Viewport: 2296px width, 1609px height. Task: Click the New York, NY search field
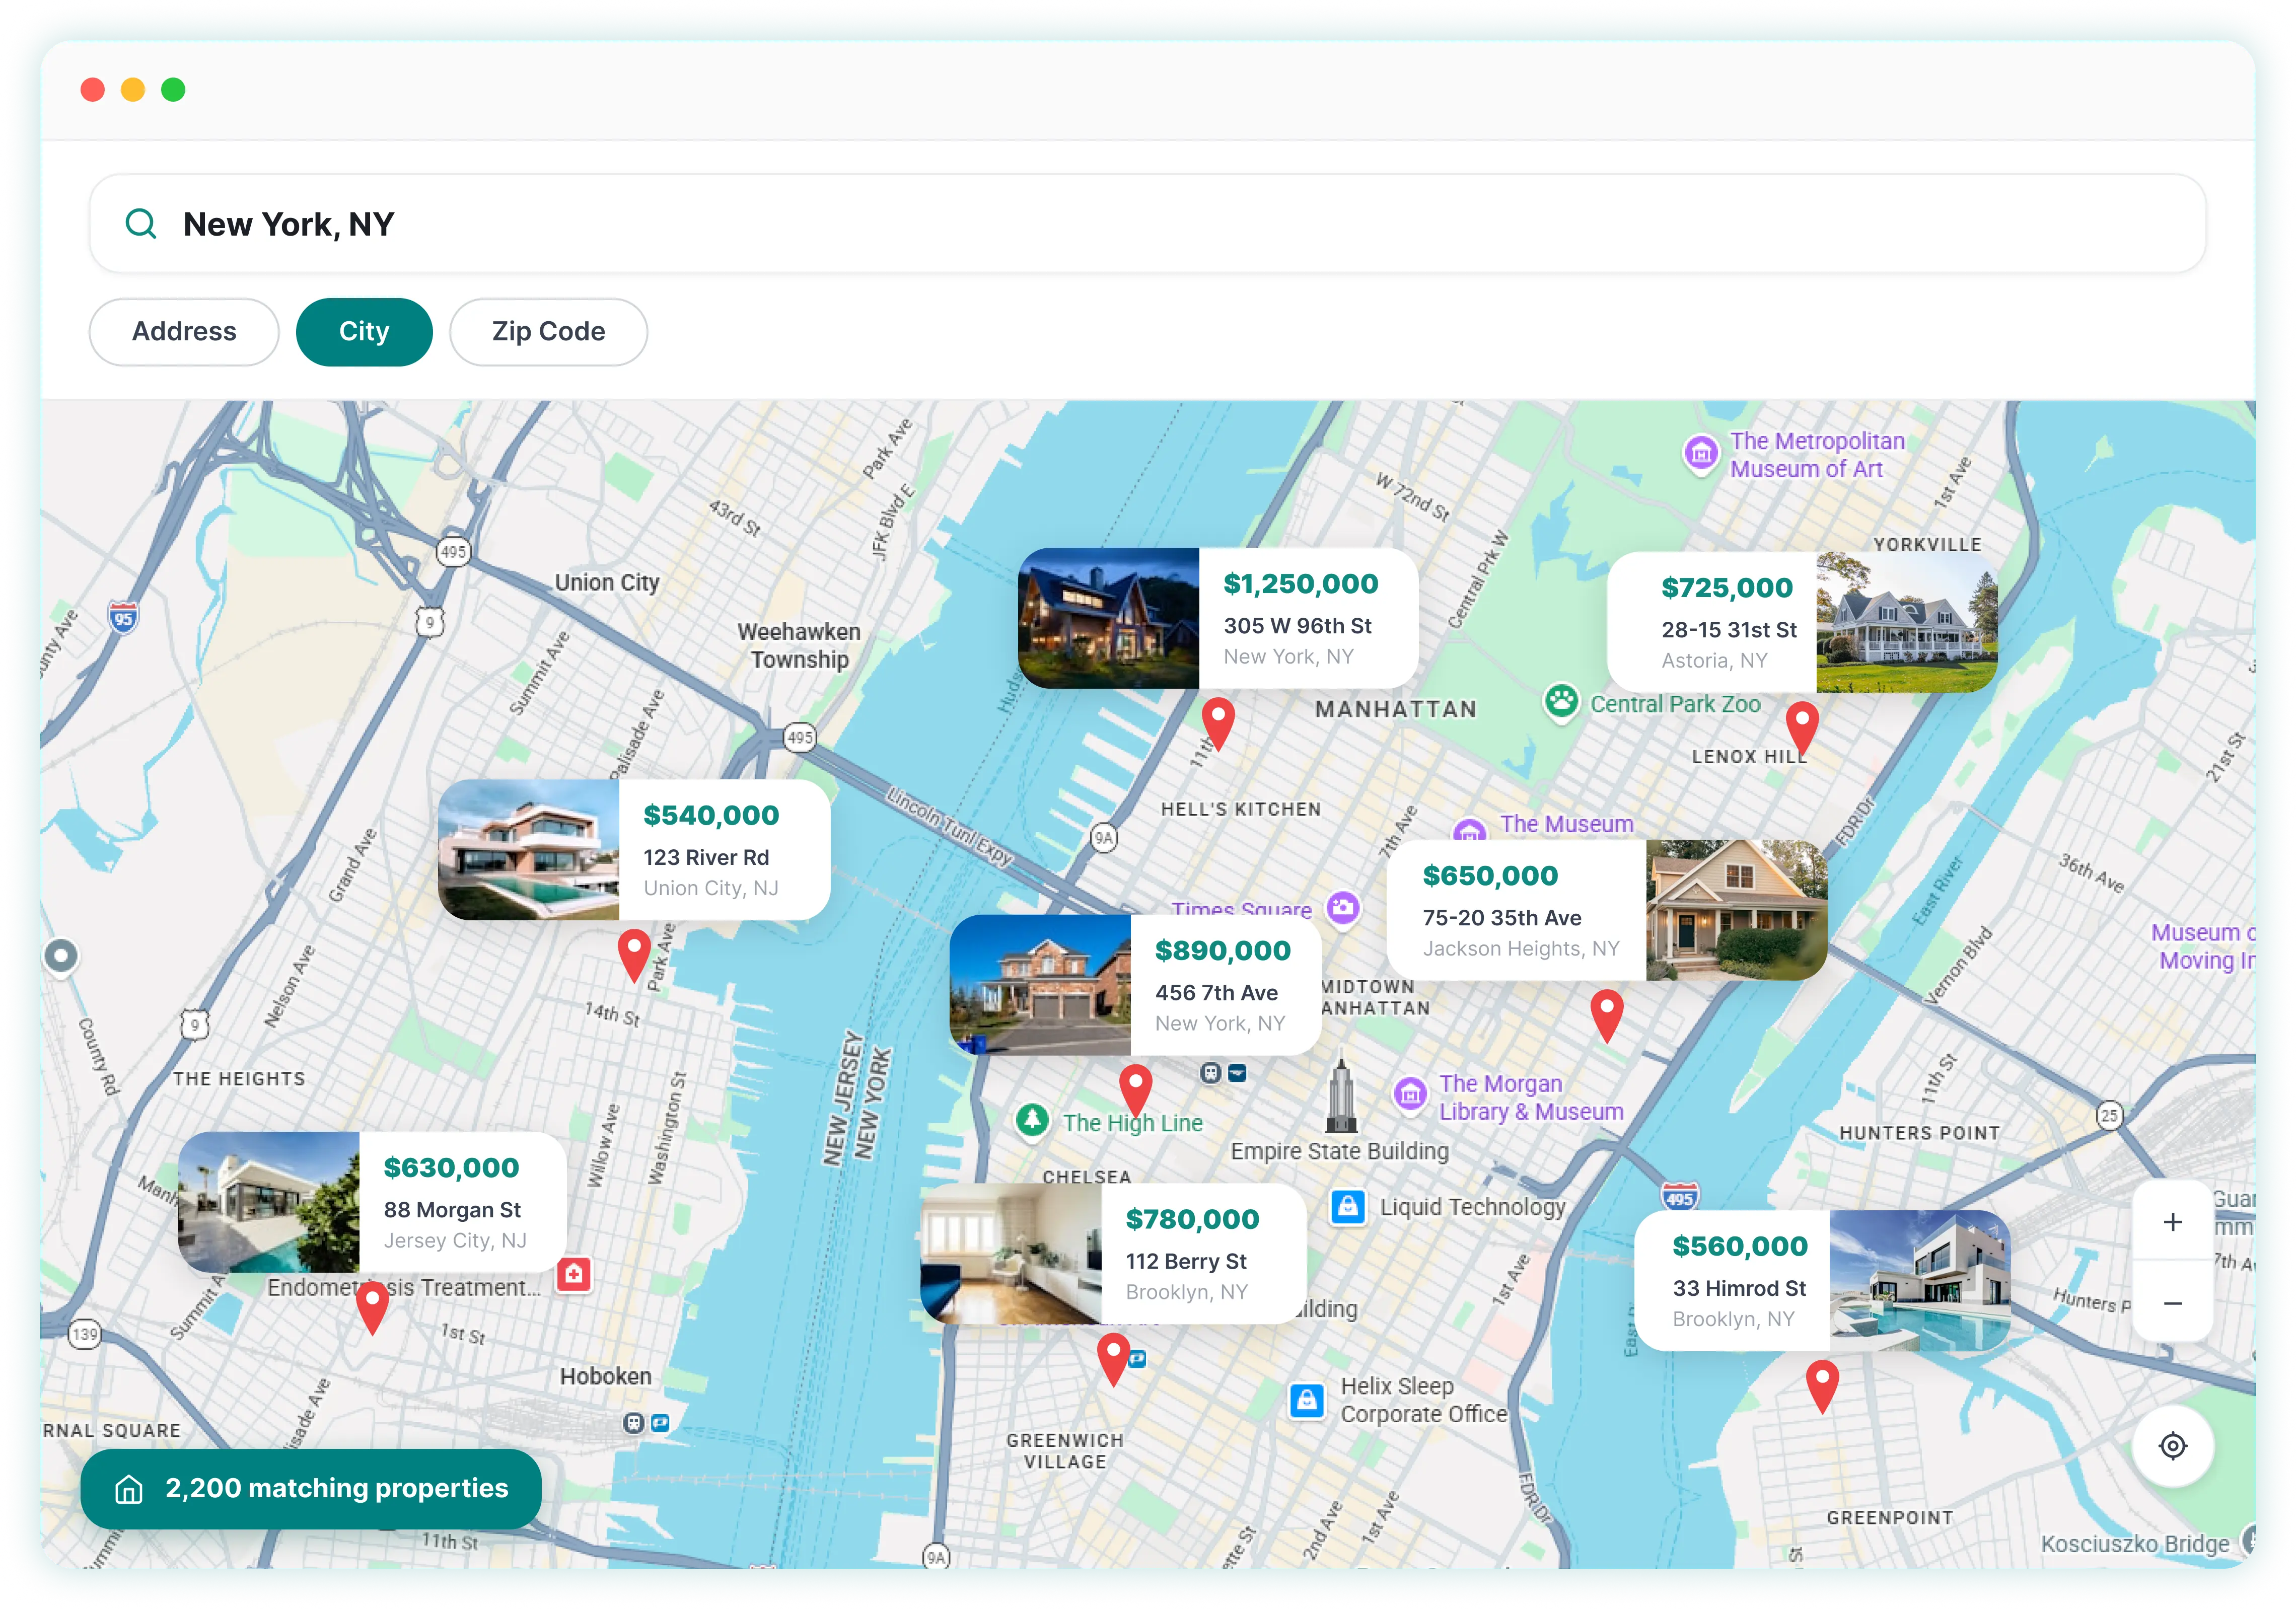[1147, 224]
